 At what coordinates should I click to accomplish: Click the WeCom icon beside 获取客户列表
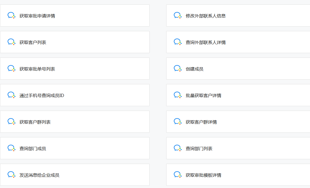pyautogui.click(x=11, y=42)
